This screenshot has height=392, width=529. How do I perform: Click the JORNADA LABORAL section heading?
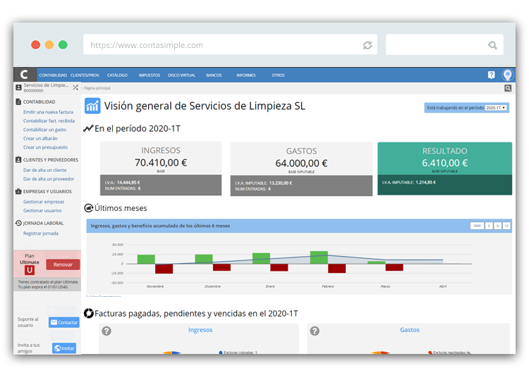coord(43,223)
